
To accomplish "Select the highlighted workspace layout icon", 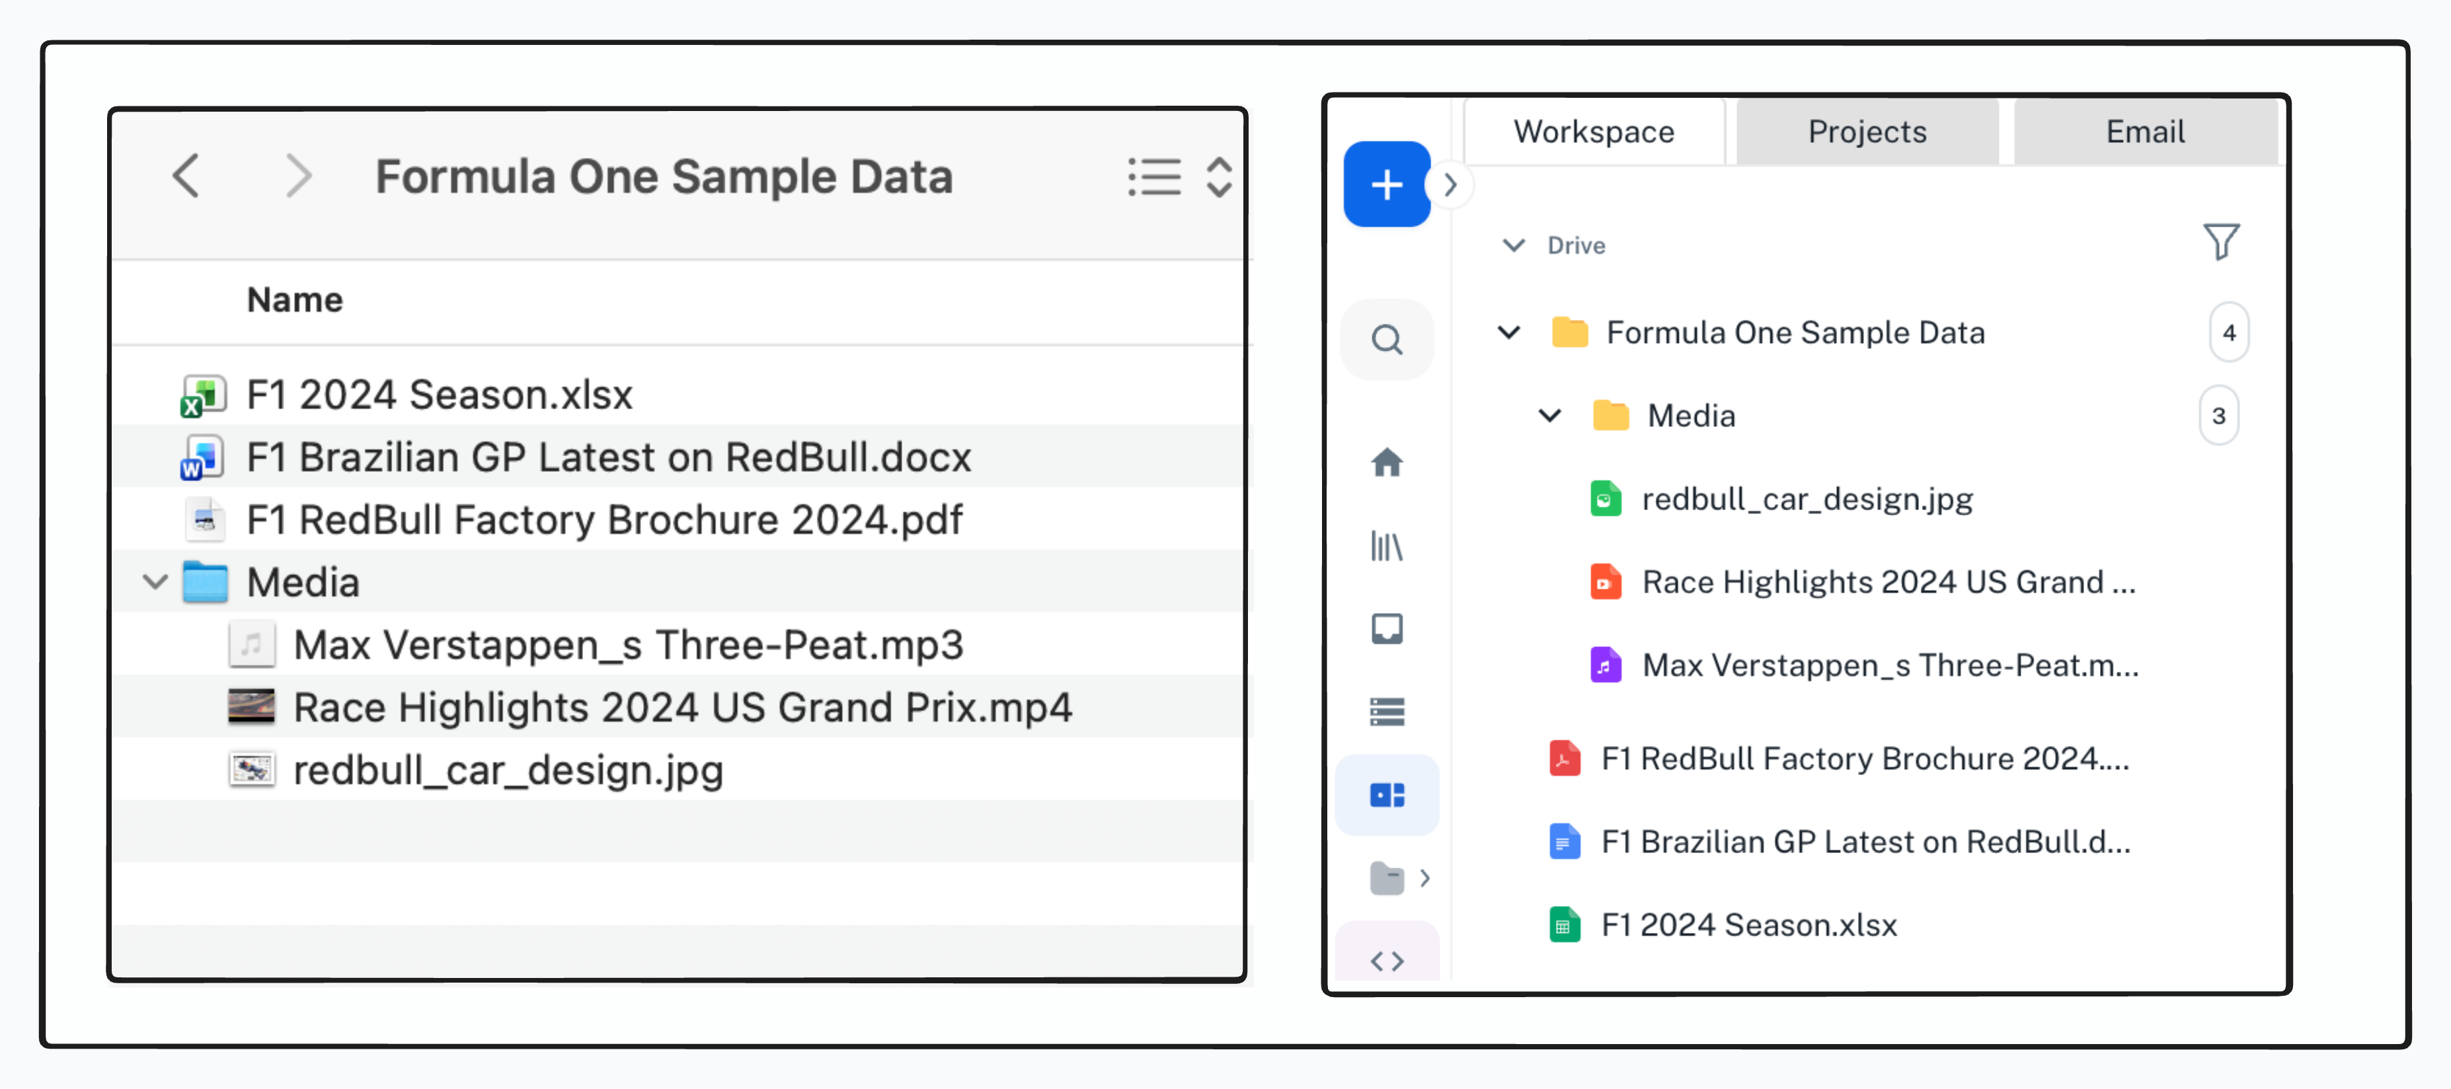I will (1386, 795).
